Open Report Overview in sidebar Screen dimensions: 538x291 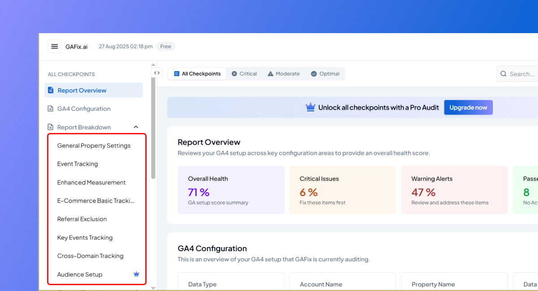coord(94,90)
